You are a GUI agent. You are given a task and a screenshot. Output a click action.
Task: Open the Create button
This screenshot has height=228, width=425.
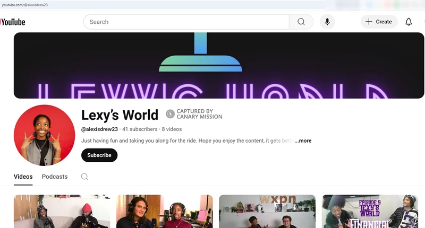379,22
